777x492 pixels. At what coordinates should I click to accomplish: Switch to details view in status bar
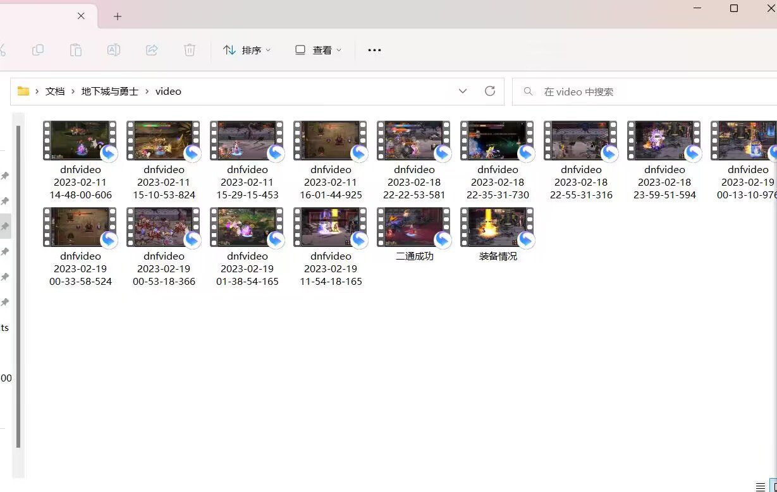pos(761,486)
